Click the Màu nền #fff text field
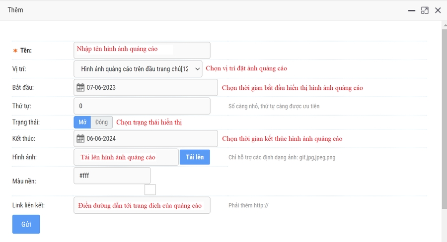This screenshot has height=242, width=447. [112, 176]
